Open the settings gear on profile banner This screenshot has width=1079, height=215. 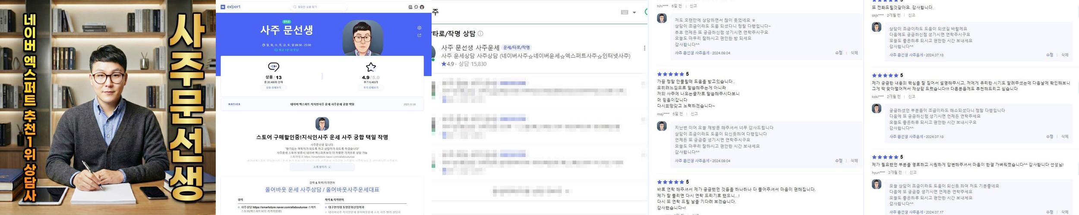419,28
